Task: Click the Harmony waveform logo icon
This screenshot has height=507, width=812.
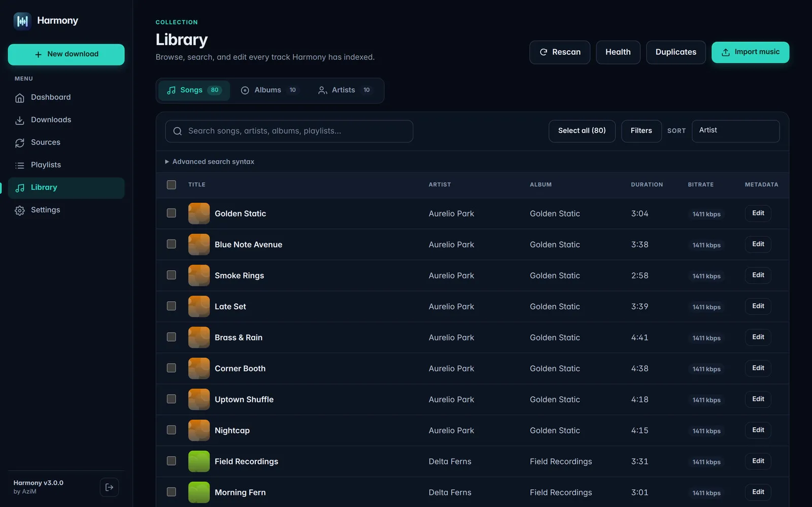Action: (22, 21)
